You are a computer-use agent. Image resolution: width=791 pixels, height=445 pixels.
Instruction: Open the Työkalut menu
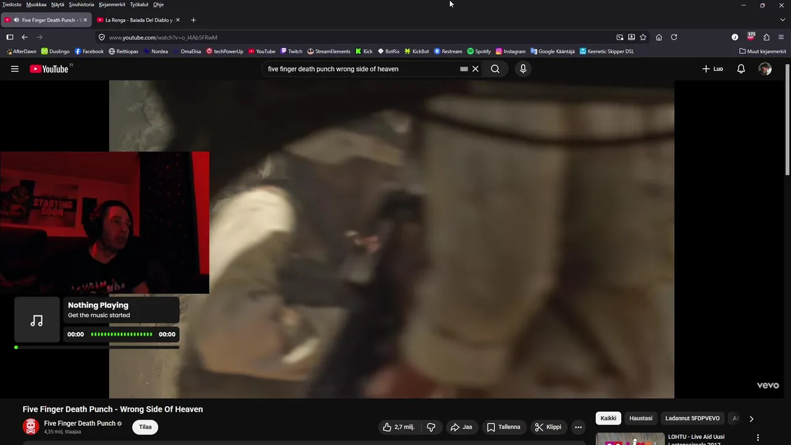coord(139,4)
